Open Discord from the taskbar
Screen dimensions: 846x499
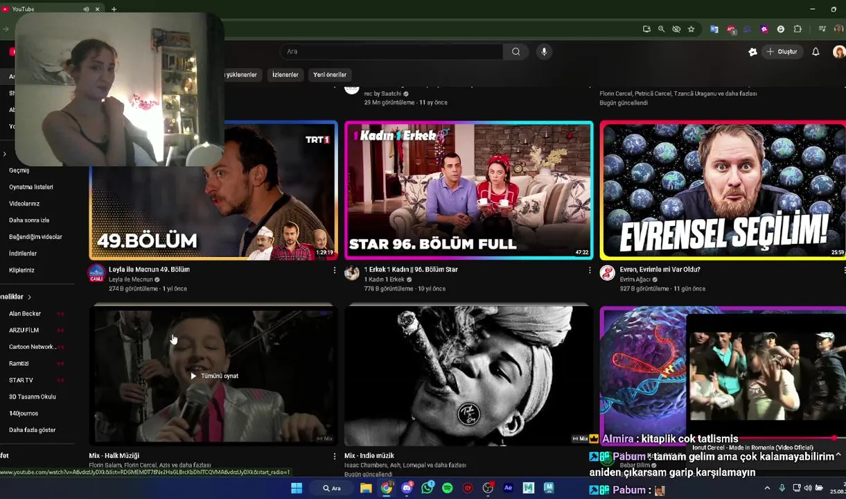point(407,489)
